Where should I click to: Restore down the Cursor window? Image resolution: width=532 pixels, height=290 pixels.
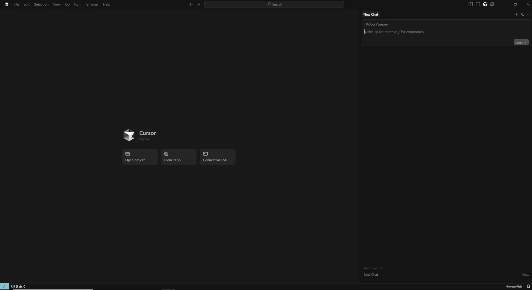(x=515, y=4)
